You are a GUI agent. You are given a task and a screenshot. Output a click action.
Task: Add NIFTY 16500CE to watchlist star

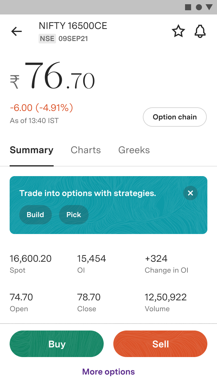tap(178, 31)
